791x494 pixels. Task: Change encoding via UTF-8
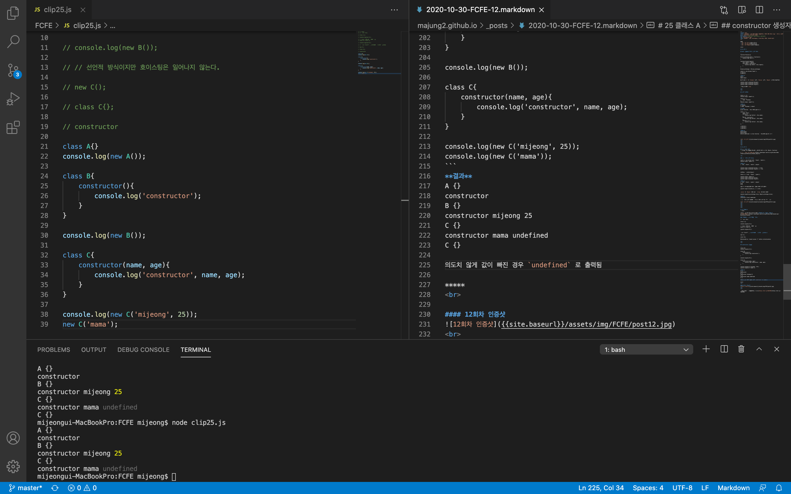click(682, 488)
